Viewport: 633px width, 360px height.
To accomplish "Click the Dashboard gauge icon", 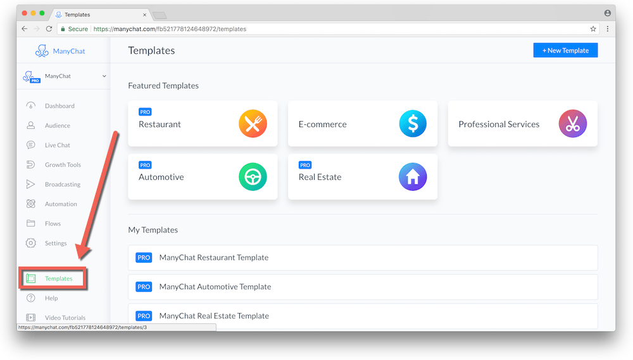I will point(30,105).
